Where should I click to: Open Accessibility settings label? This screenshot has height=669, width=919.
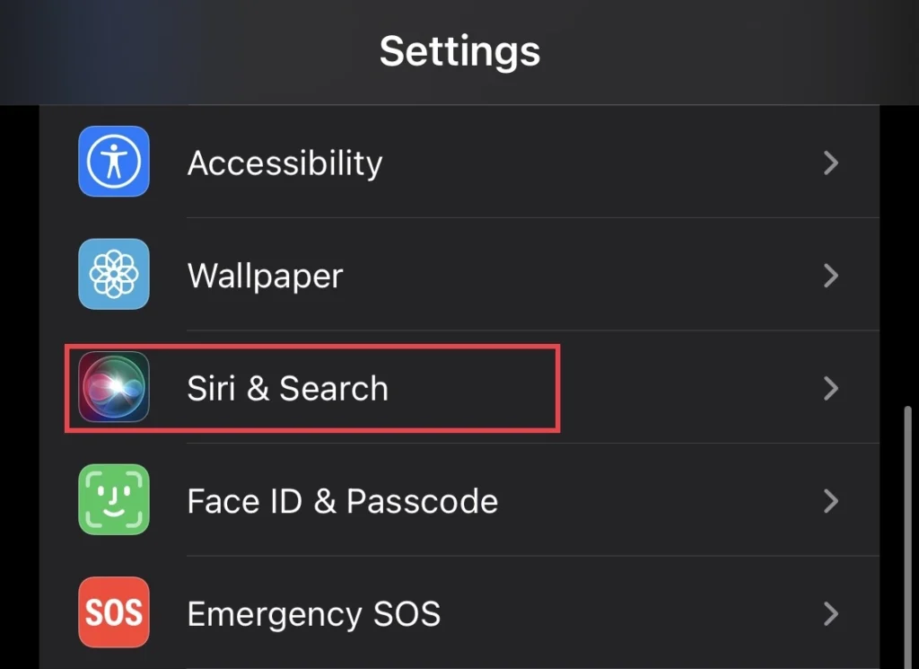284,163
